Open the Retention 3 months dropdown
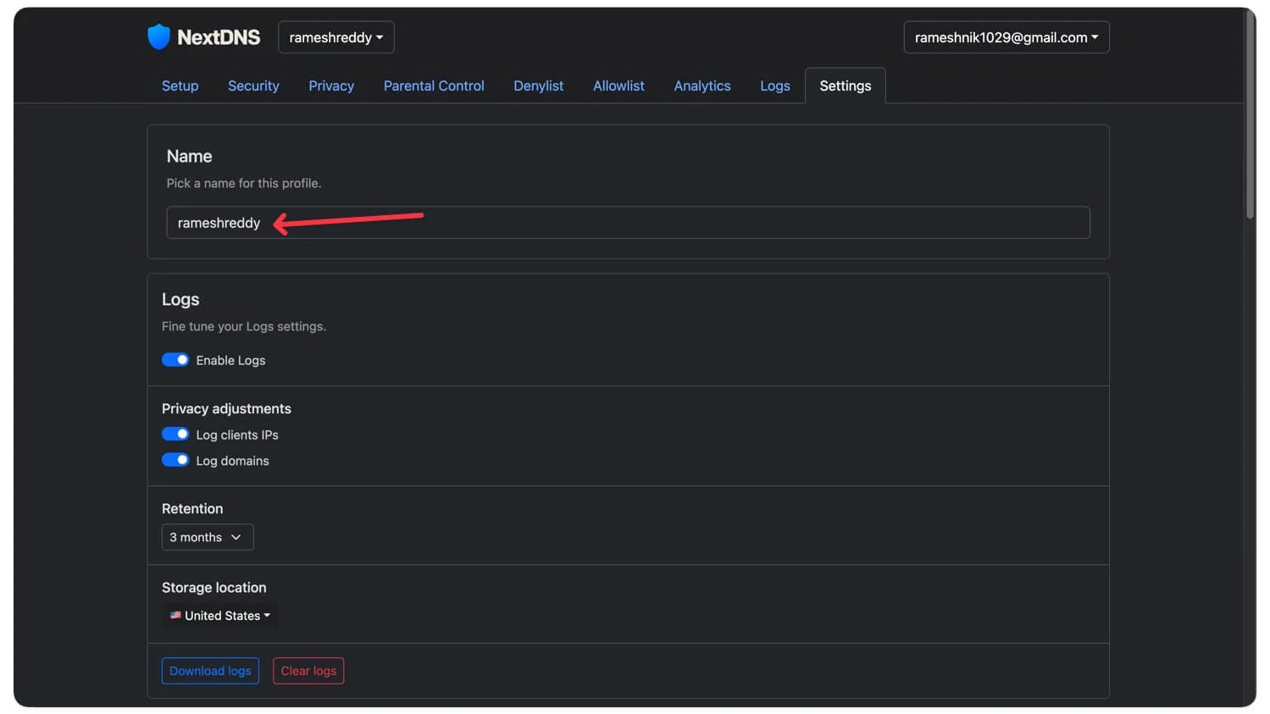 click(208, 537)
